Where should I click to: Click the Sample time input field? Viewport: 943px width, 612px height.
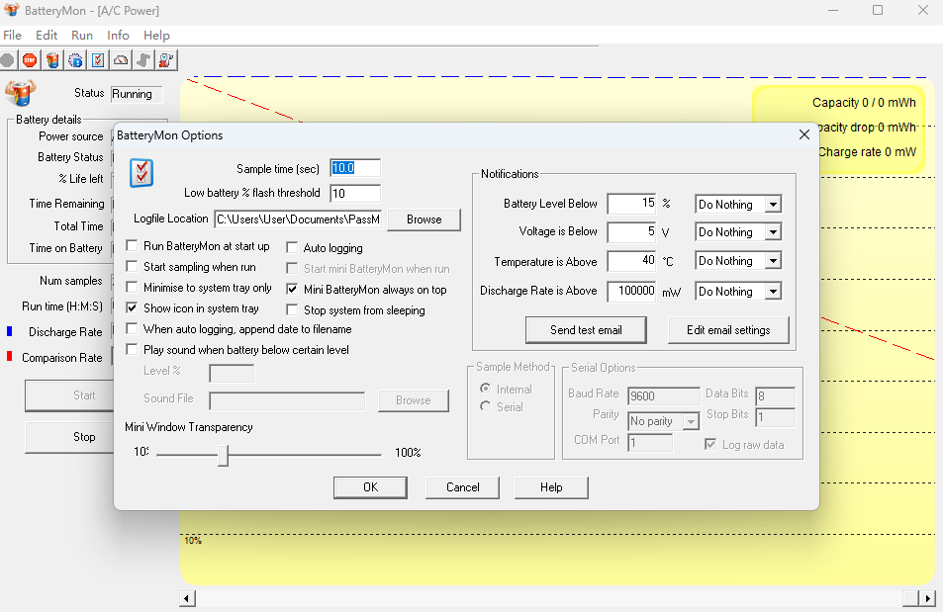tap(354, 167)
